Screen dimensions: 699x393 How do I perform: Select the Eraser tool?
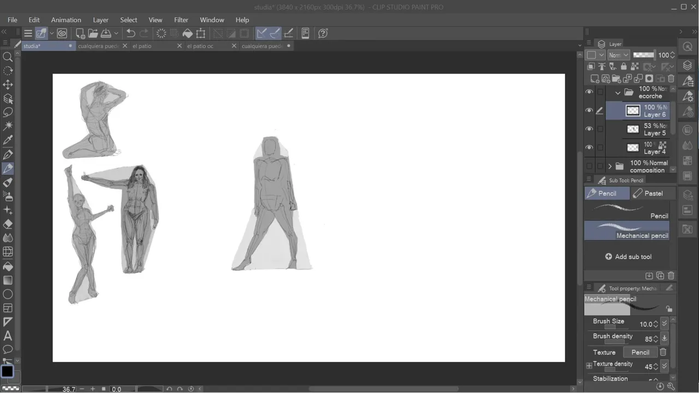[8, 224]
